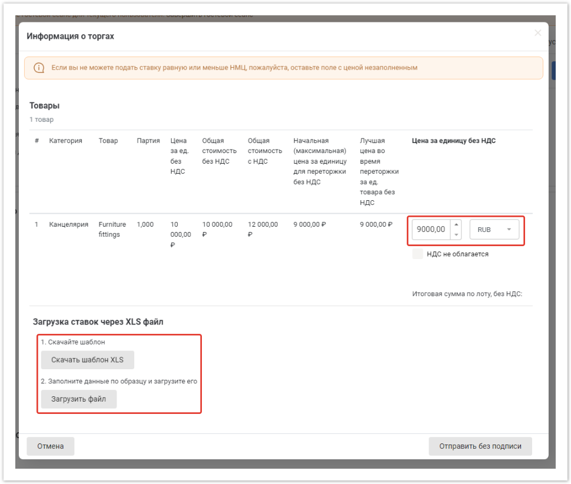Select the Канцелярия category cell
Image resolution: width=571 pixels, height=484 pixels.
pos(69,224)
